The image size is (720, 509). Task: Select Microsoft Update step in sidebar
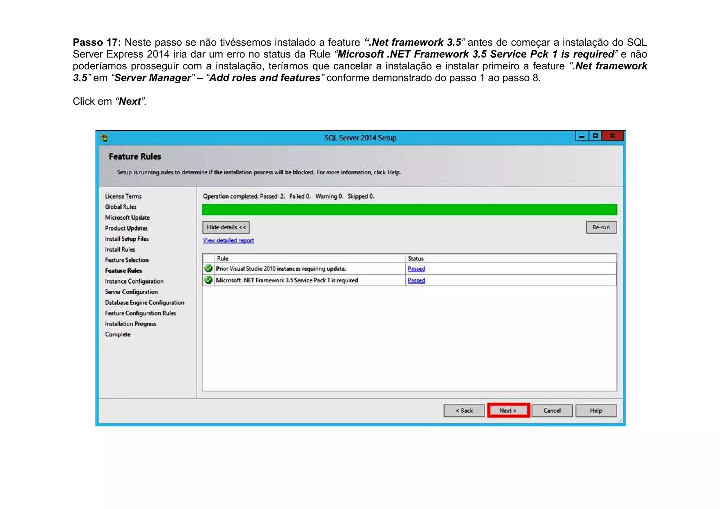pos(127,218)
